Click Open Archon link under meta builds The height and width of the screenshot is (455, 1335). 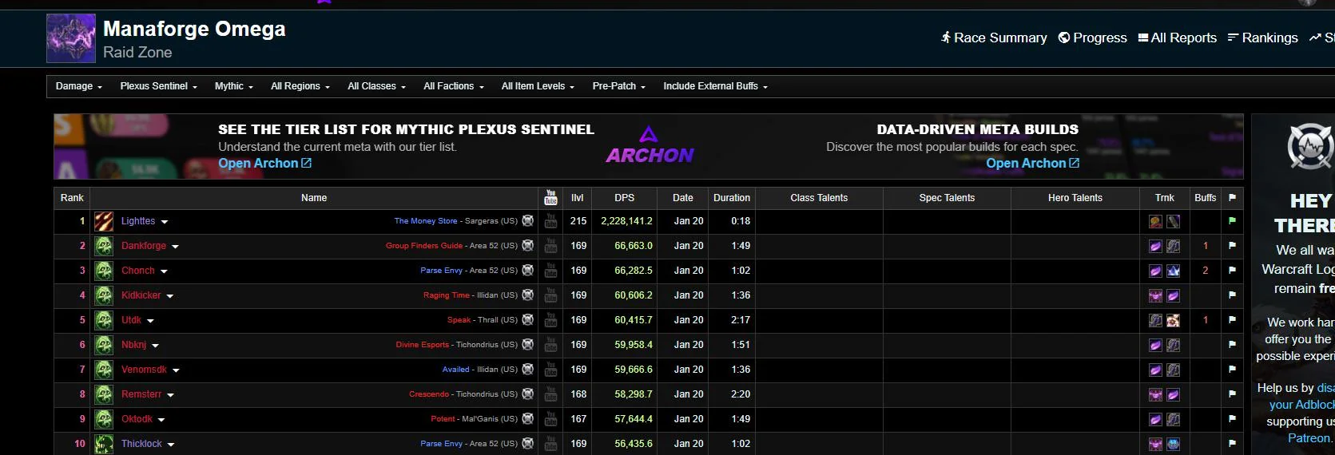pos(1032,163)
